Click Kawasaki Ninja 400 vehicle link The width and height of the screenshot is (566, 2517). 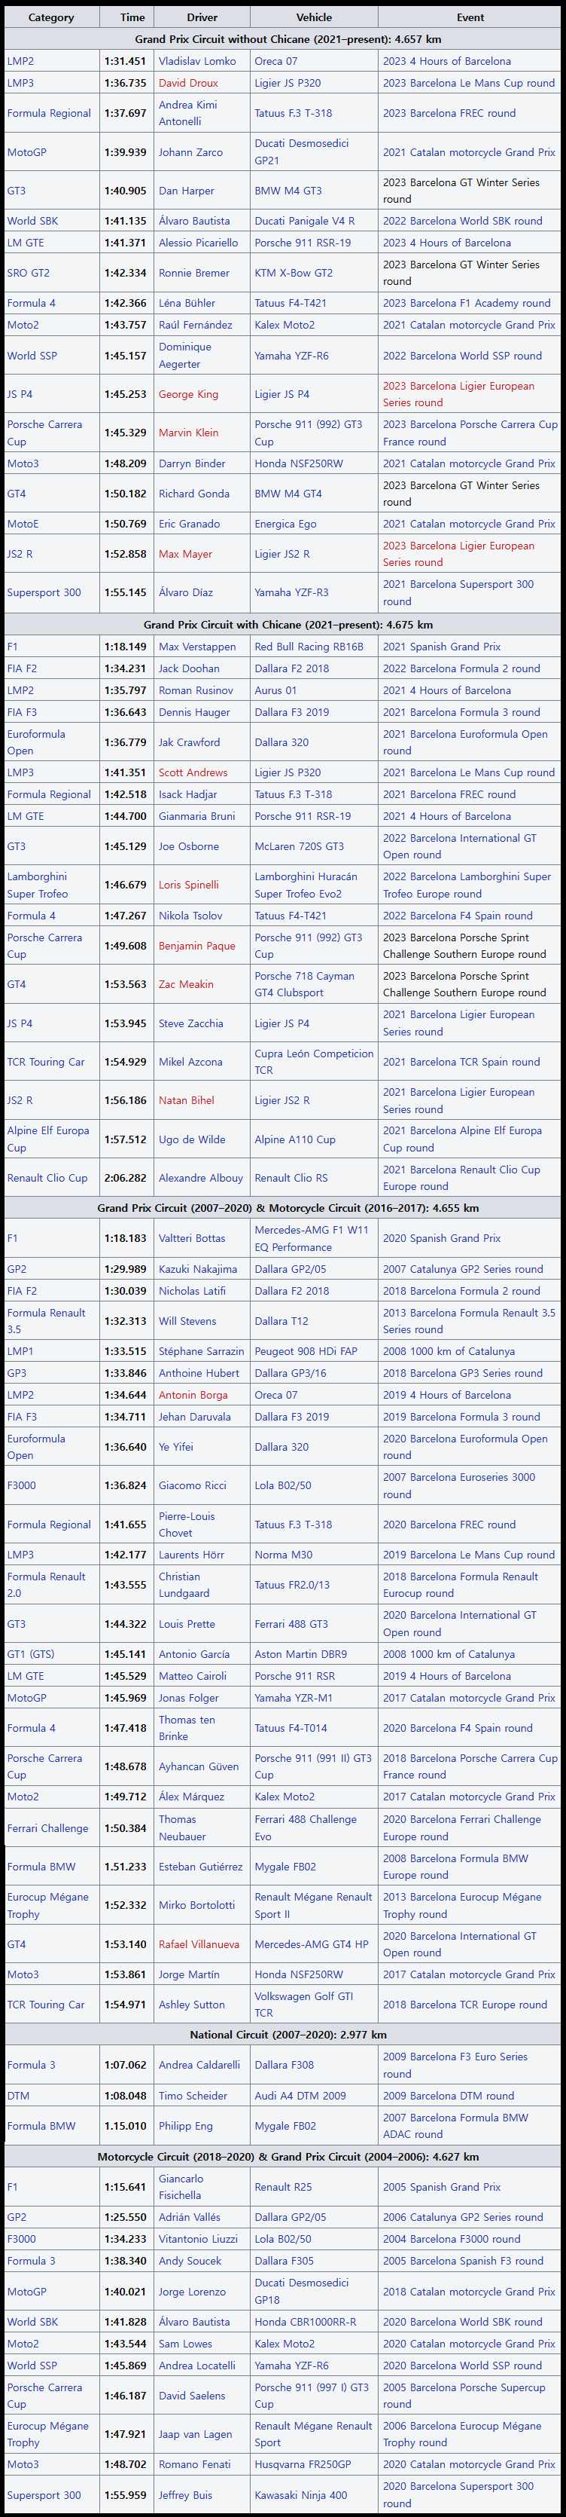pyautogui.click(x=300, y=2494)
